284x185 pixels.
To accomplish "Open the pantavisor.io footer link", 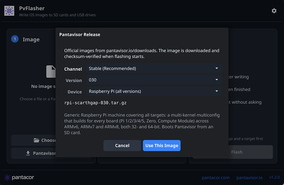I will coord(249,178).
